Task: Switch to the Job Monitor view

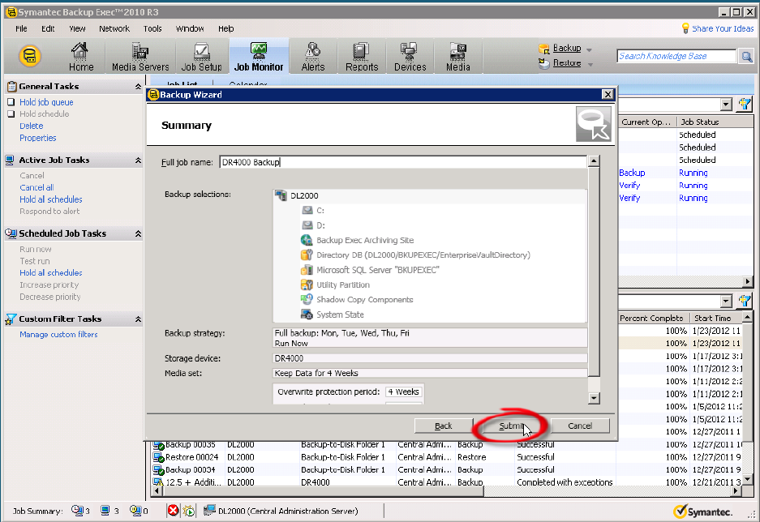Action: [x=259, y=56]
